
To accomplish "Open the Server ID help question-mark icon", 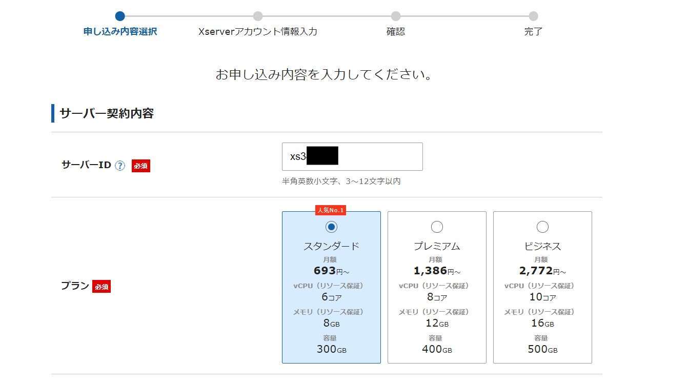I will pos(120,166).
